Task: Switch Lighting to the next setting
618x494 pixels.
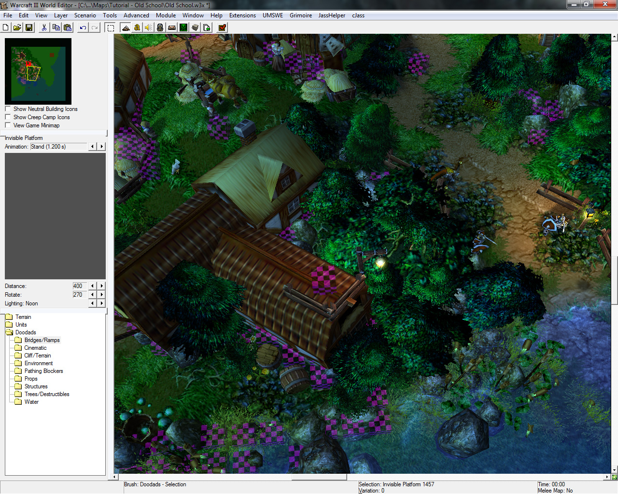Action: pyautogui.click(x=101, y=303)
